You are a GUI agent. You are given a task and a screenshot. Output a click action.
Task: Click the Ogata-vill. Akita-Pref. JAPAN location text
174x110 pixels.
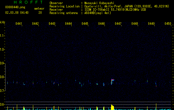127,6
